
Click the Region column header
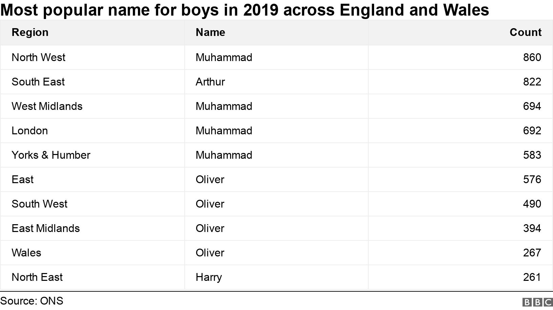(30, 32)
